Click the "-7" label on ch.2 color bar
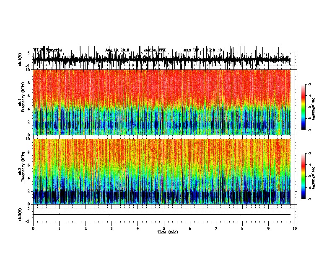The width and height of the screenshot is (332, 256). click(x=309, y=199)
